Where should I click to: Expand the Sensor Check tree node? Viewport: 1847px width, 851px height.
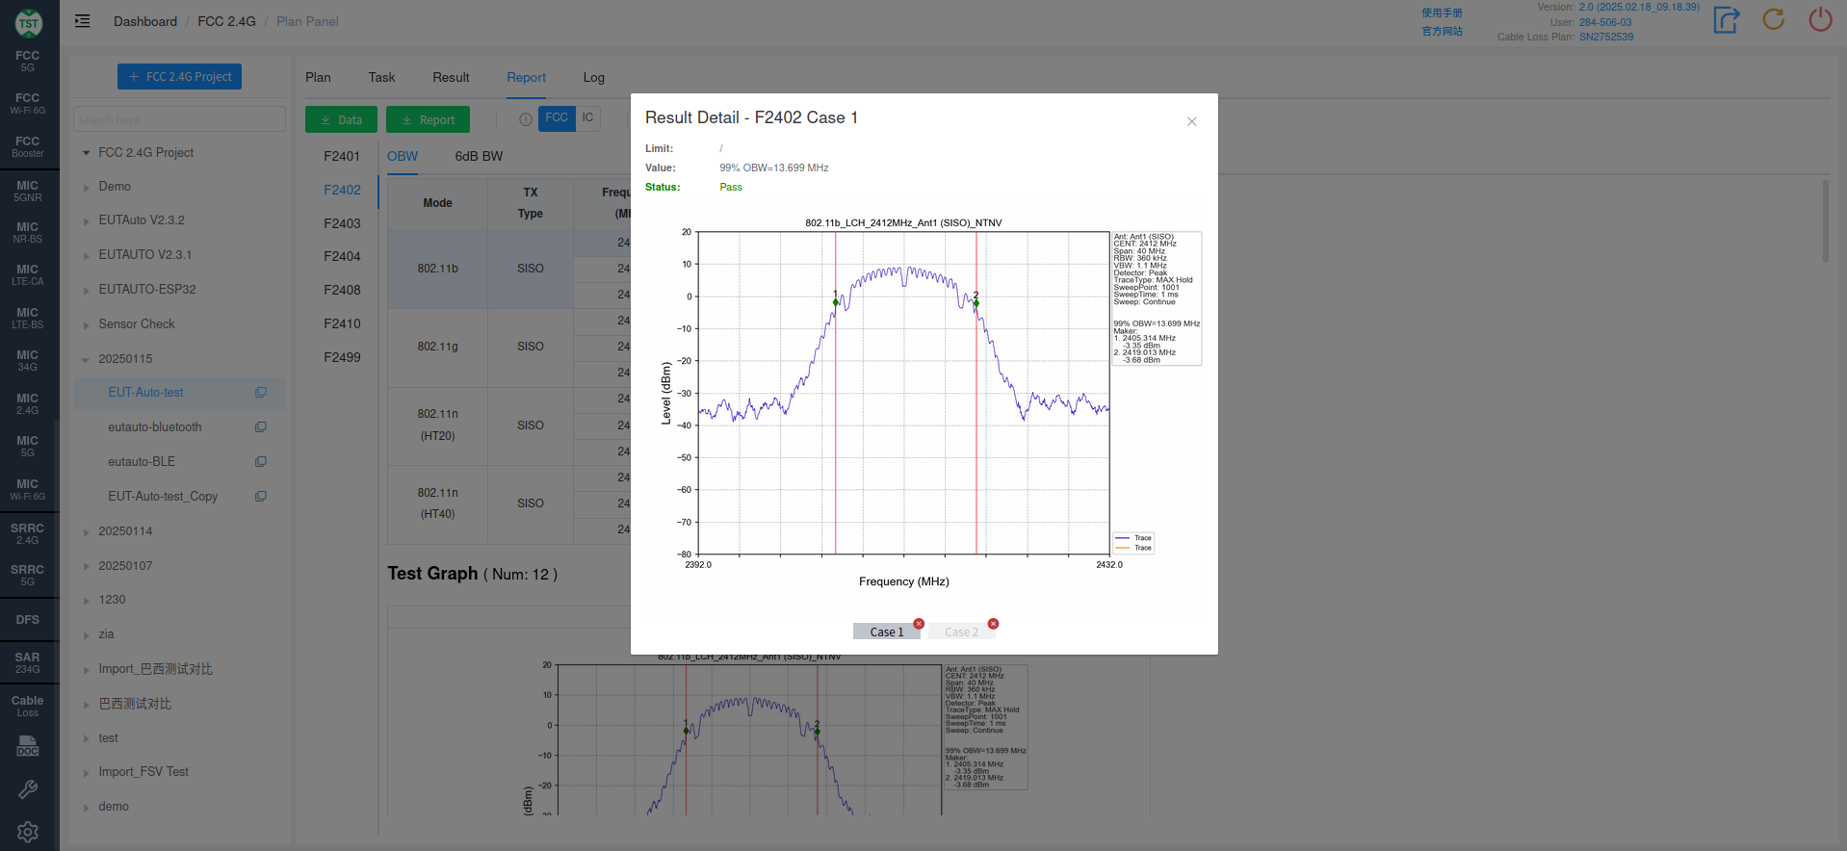(x=86, y=325)
